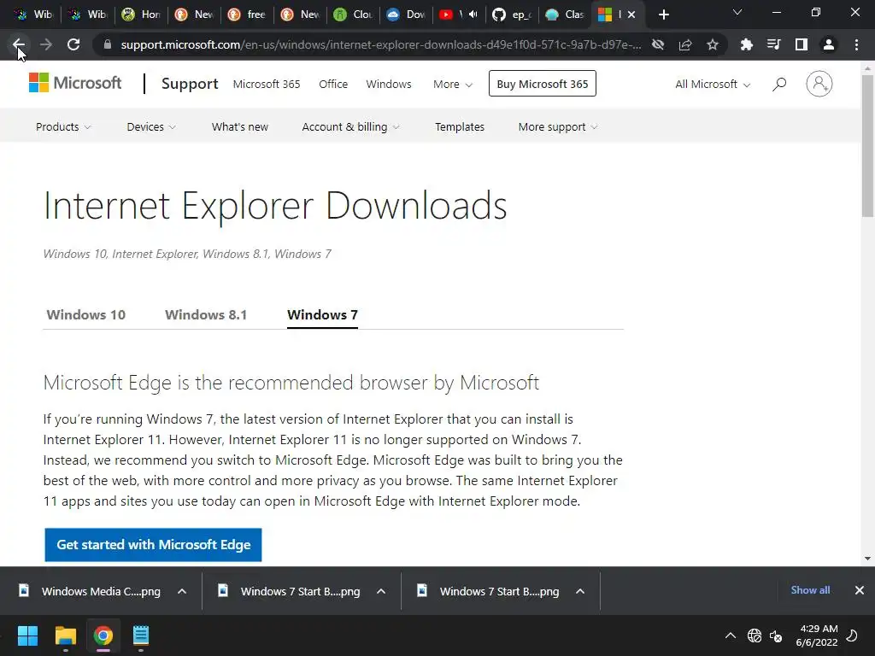This screenshot has height=656, width=875.
Task: Open What's new link
Action: pyautogui.click(x=240, y=127)
